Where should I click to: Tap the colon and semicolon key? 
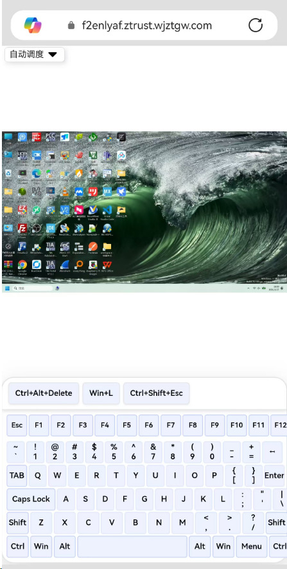pyautogui.click(x=243, y=499)
